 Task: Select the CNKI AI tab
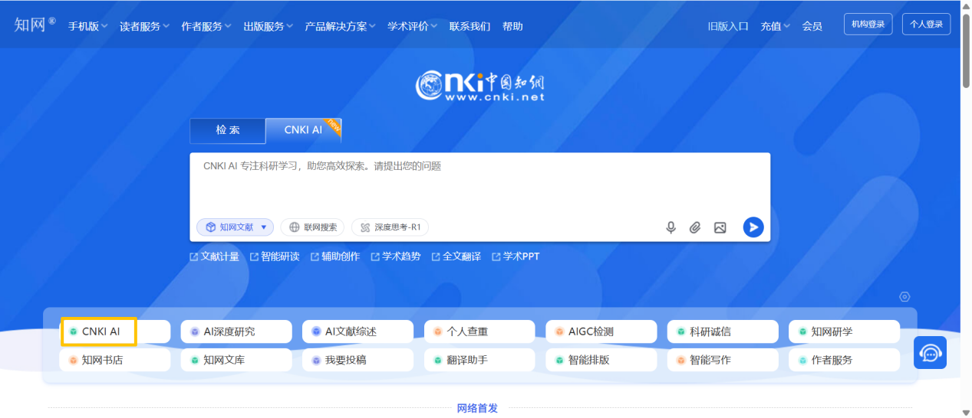(303, 130)
